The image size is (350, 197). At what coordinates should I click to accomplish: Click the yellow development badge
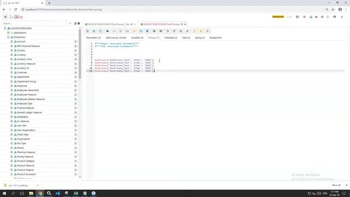[x=278, y=17]
